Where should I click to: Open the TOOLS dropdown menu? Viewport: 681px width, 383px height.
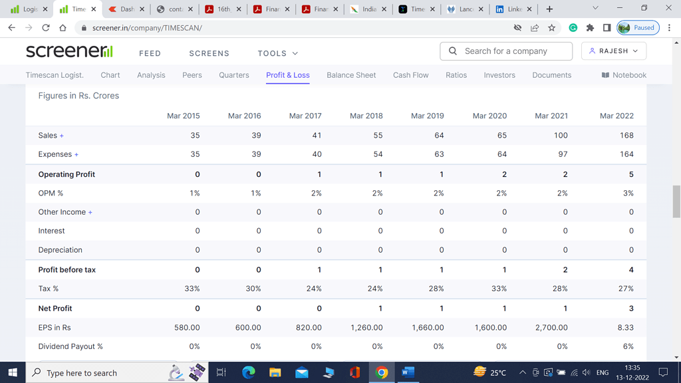277,53
